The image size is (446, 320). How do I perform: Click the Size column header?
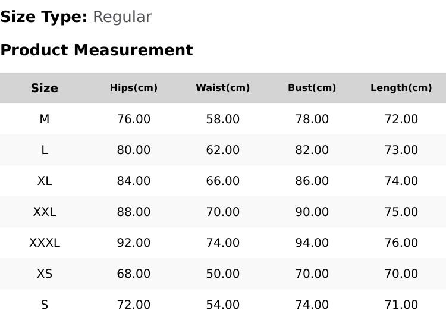point(45,88)
